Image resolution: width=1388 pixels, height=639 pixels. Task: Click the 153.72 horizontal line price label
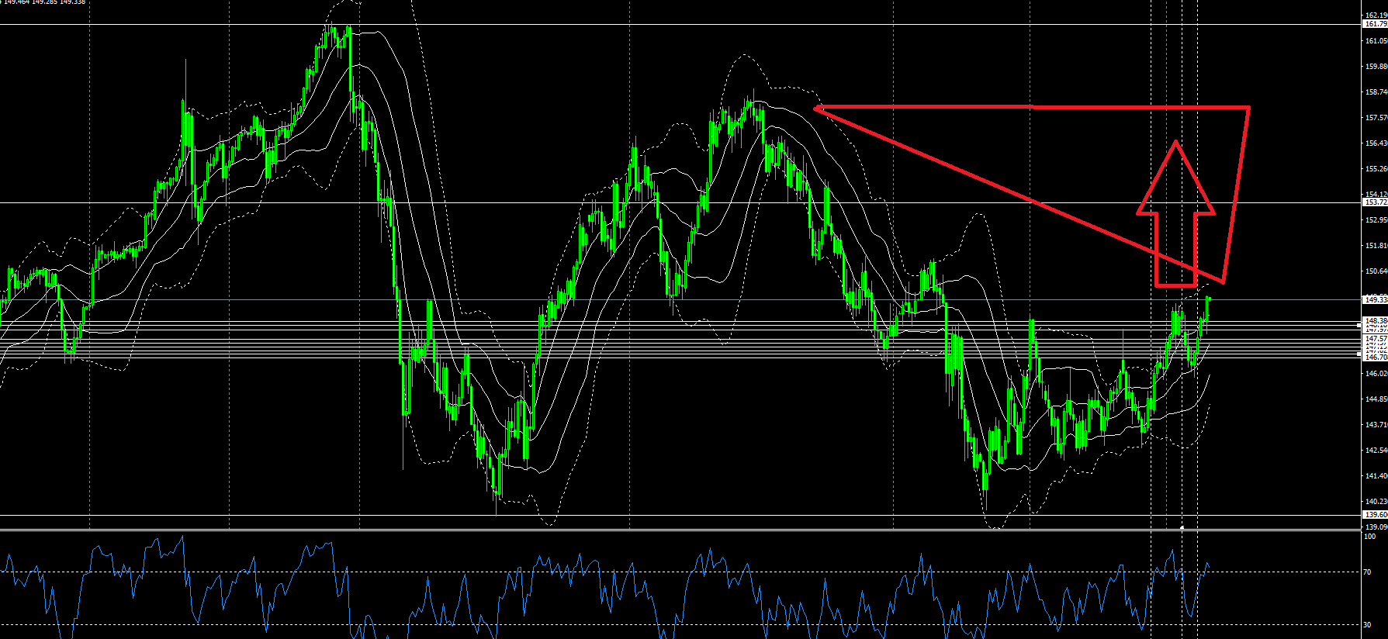(1375, 202)
